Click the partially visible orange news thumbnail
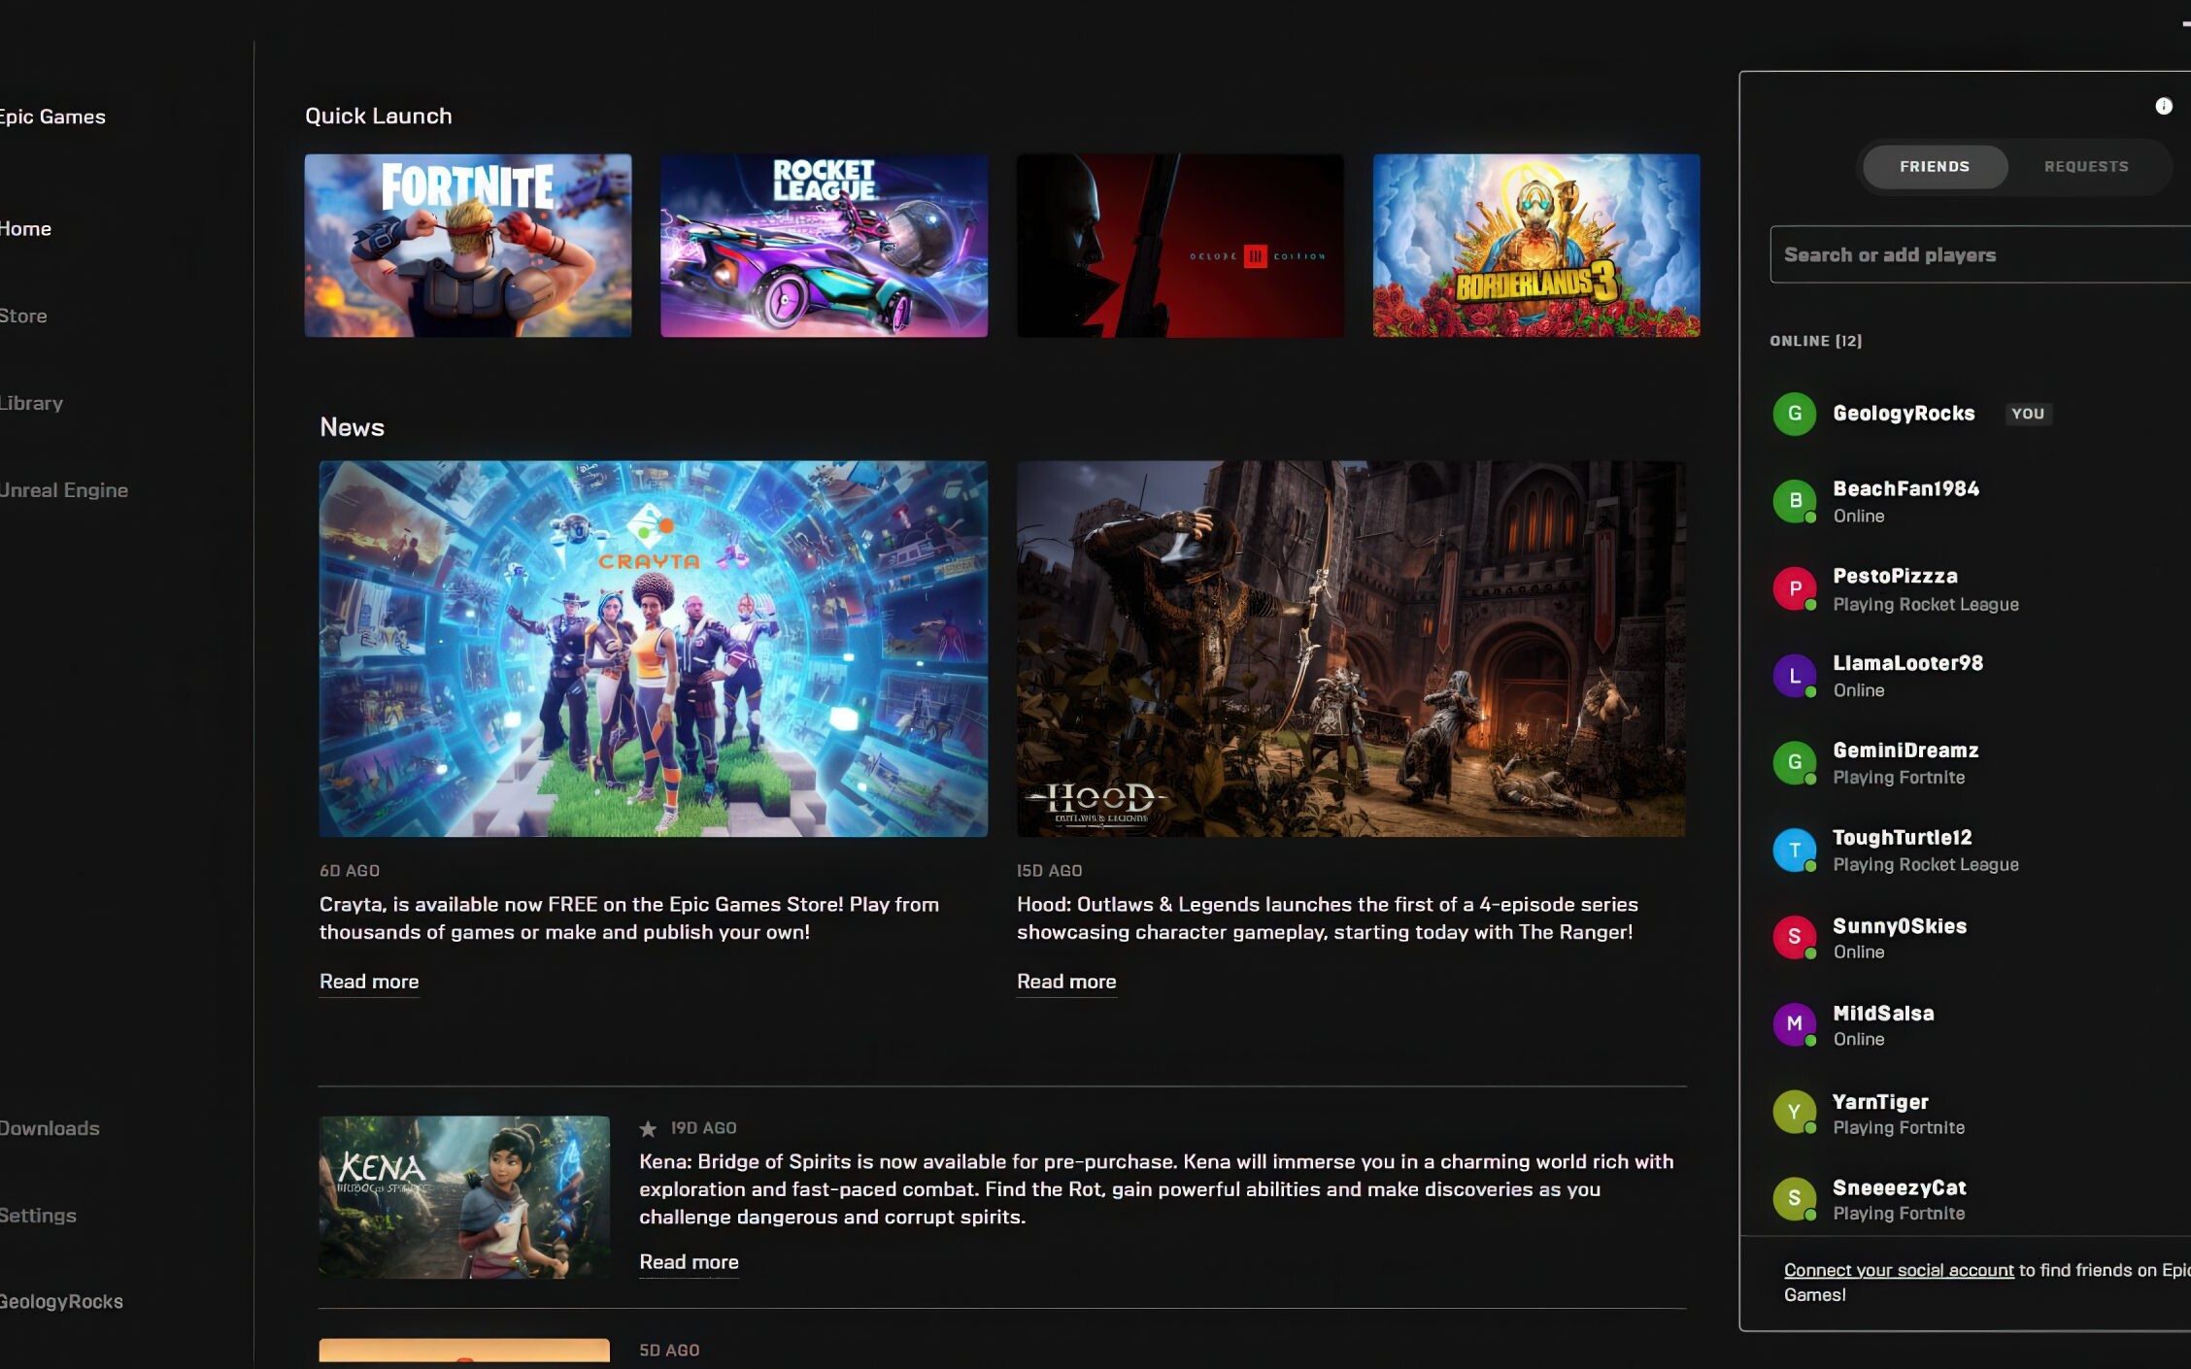 (464, 1352)
